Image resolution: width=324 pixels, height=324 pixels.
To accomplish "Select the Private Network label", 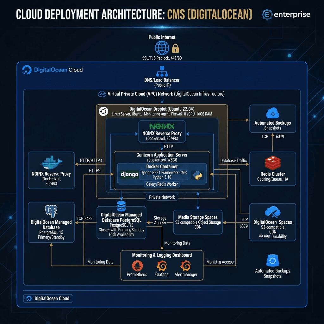I will 162,197.
